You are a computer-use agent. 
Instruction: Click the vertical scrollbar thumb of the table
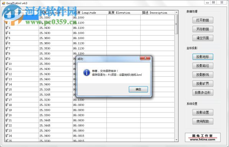[176, 24]
